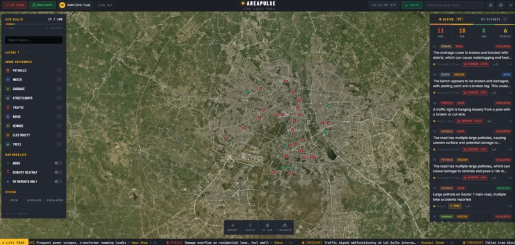Viewport: 515px width, 245px height.
Task: Click the Locate tool in bottom toolbar
Action: point(250,227)
